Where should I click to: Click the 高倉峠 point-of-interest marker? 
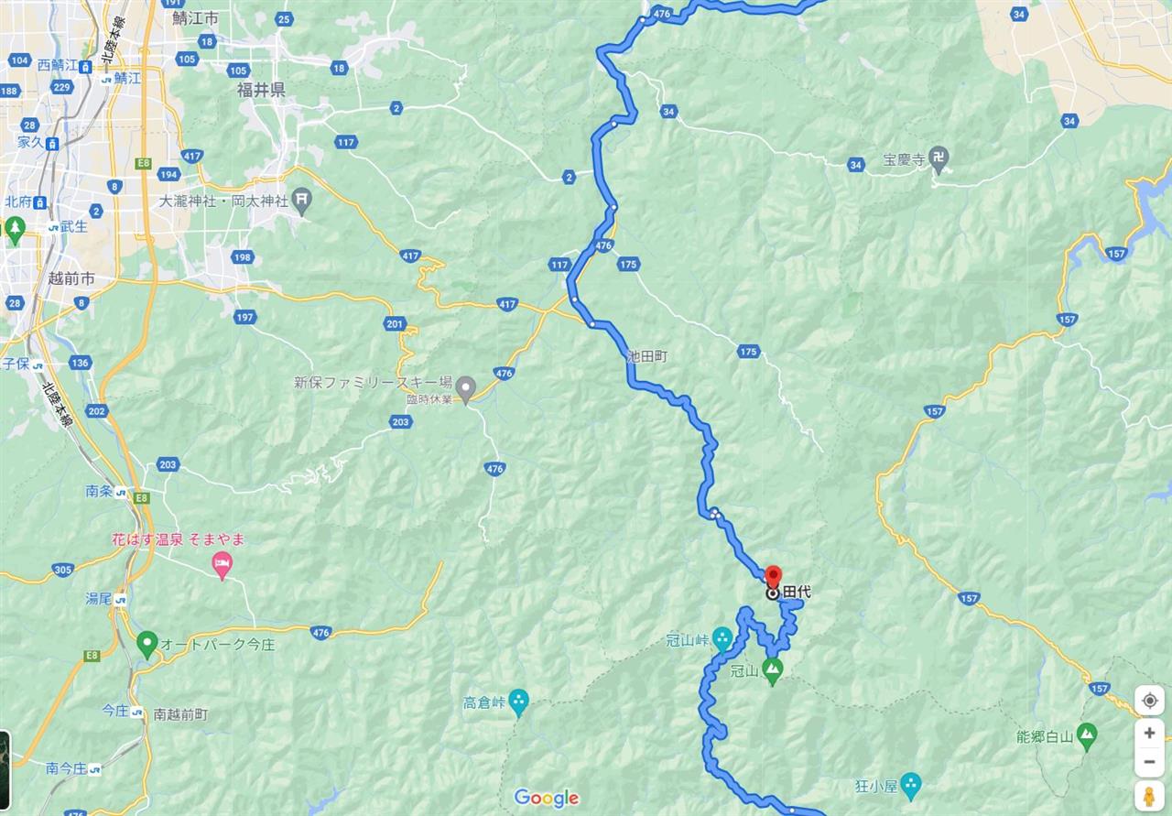click(x=519, y=702)
